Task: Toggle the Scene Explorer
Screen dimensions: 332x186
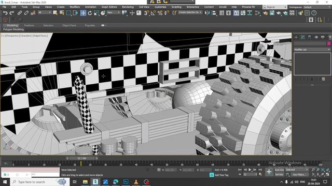Action: pyautogui.click(x=222, y=13)
